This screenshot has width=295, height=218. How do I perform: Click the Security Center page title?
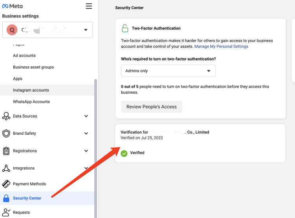click(129, 8)
